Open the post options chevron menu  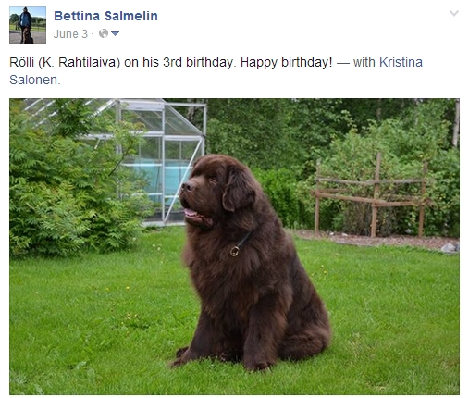point(454,13)
